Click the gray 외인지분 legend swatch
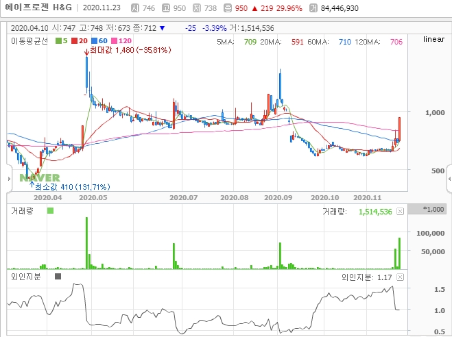 [58, 277]
